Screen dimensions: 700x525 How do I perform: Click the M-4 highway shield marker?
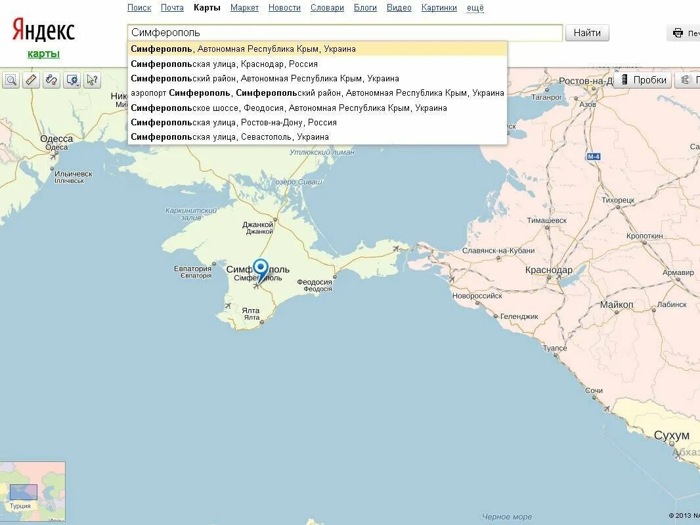pos(594,157)
